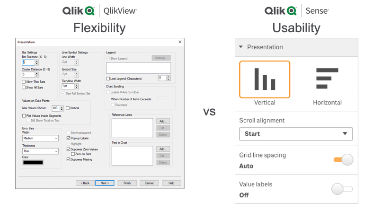This screenshot has width=373, height=210.
Task: Collapse the Presentation section in Qlik Sense
Action: pos(241,47)
